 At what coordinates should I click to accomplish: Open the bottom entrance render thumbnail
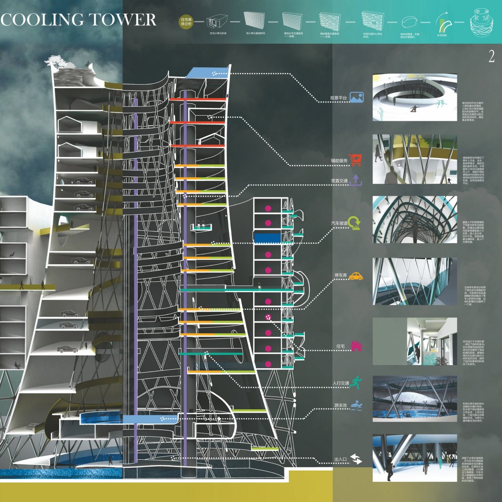pyautogui.click(x=415, y=457)
